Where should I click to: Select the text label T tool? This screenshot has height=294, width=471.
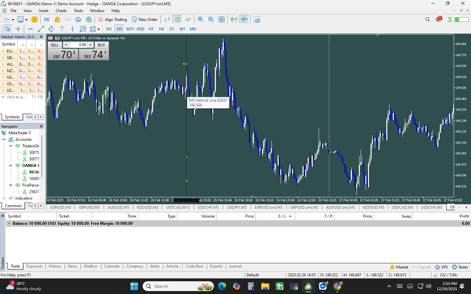click(x=62, y=29)
